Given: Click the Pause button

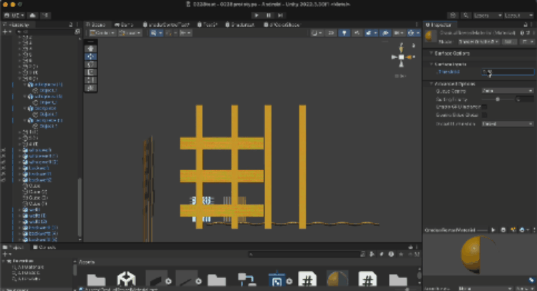Looking at the screenshot, I should click(x=268, y=16).
